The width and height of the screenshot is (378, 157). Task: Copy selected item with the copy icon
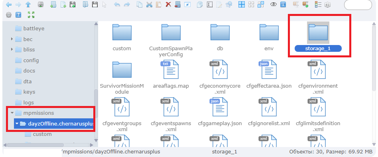(x=139, y=4)
